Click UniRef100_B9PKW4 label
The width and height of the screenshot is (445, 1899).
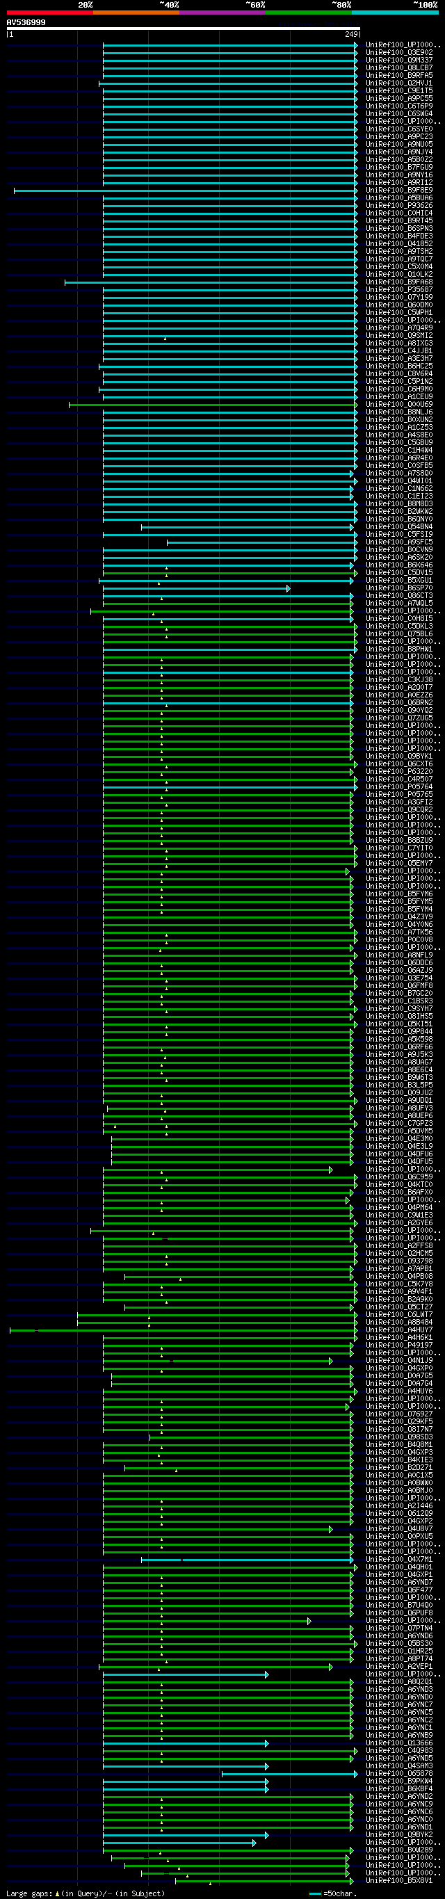tap(399, 1781)
